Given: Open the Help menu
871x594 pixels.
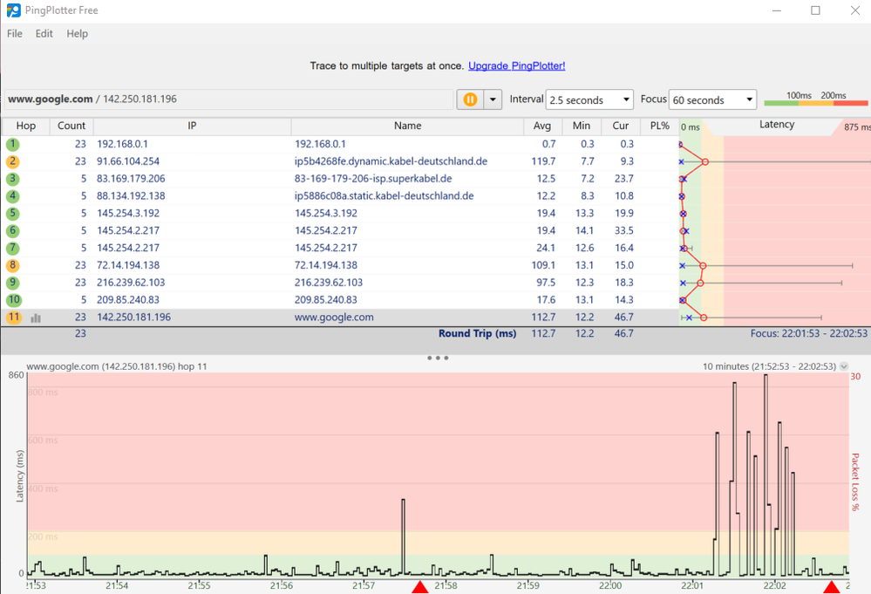Looking at the screenshot, I should [78, 33].
